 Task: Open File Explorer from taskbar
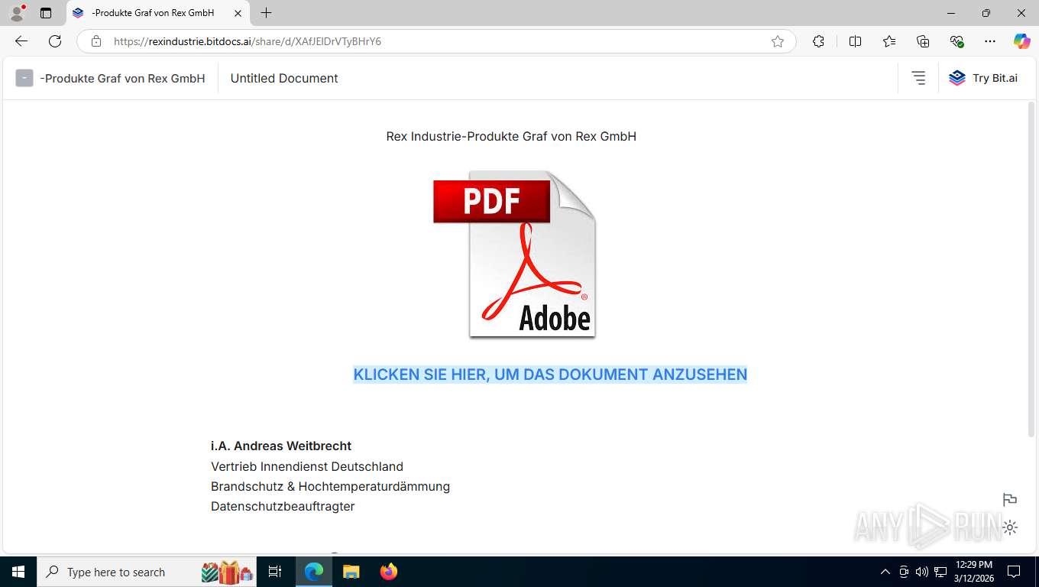pyautogui.click(x=351, y=572)
